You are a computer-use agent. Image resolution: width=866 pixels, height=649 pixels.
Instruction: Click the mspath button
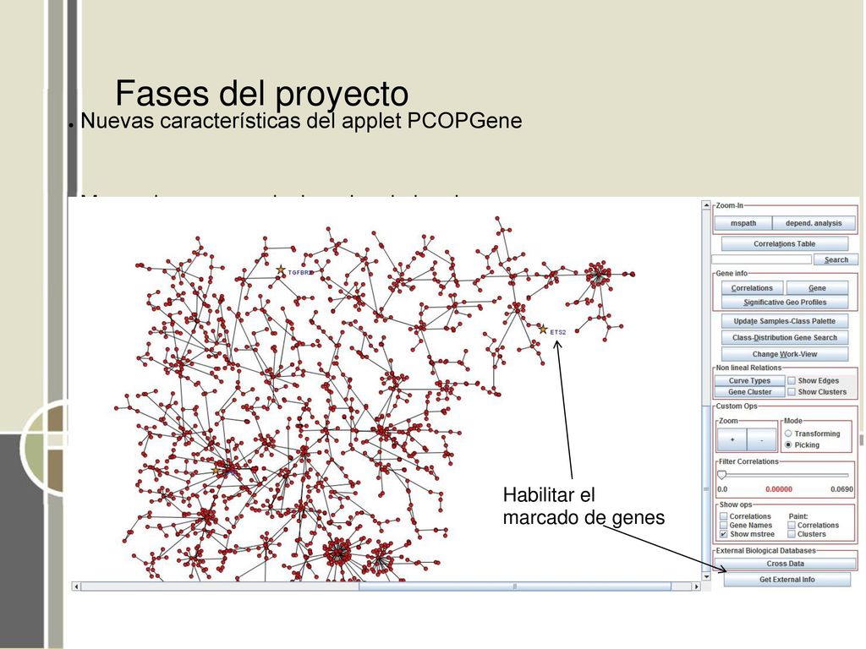click(743, 223)
